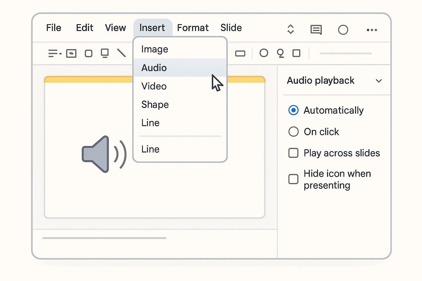Choose the On click playback option
Viewport: 422px width, 281px height.
pyautogui.click(x=293, y=132)
